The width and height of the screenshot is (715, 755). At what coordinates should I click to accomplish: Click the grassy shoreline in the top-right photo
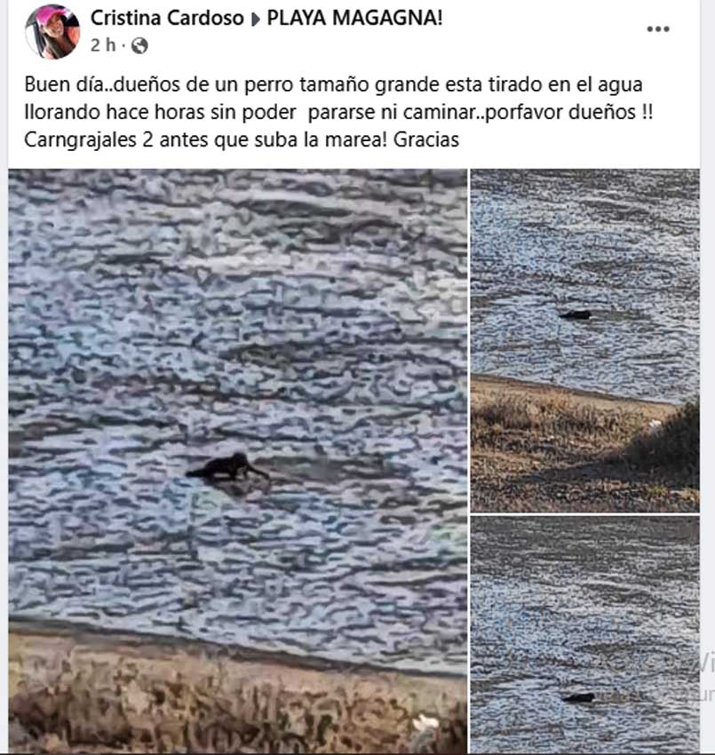pos(585,445)
